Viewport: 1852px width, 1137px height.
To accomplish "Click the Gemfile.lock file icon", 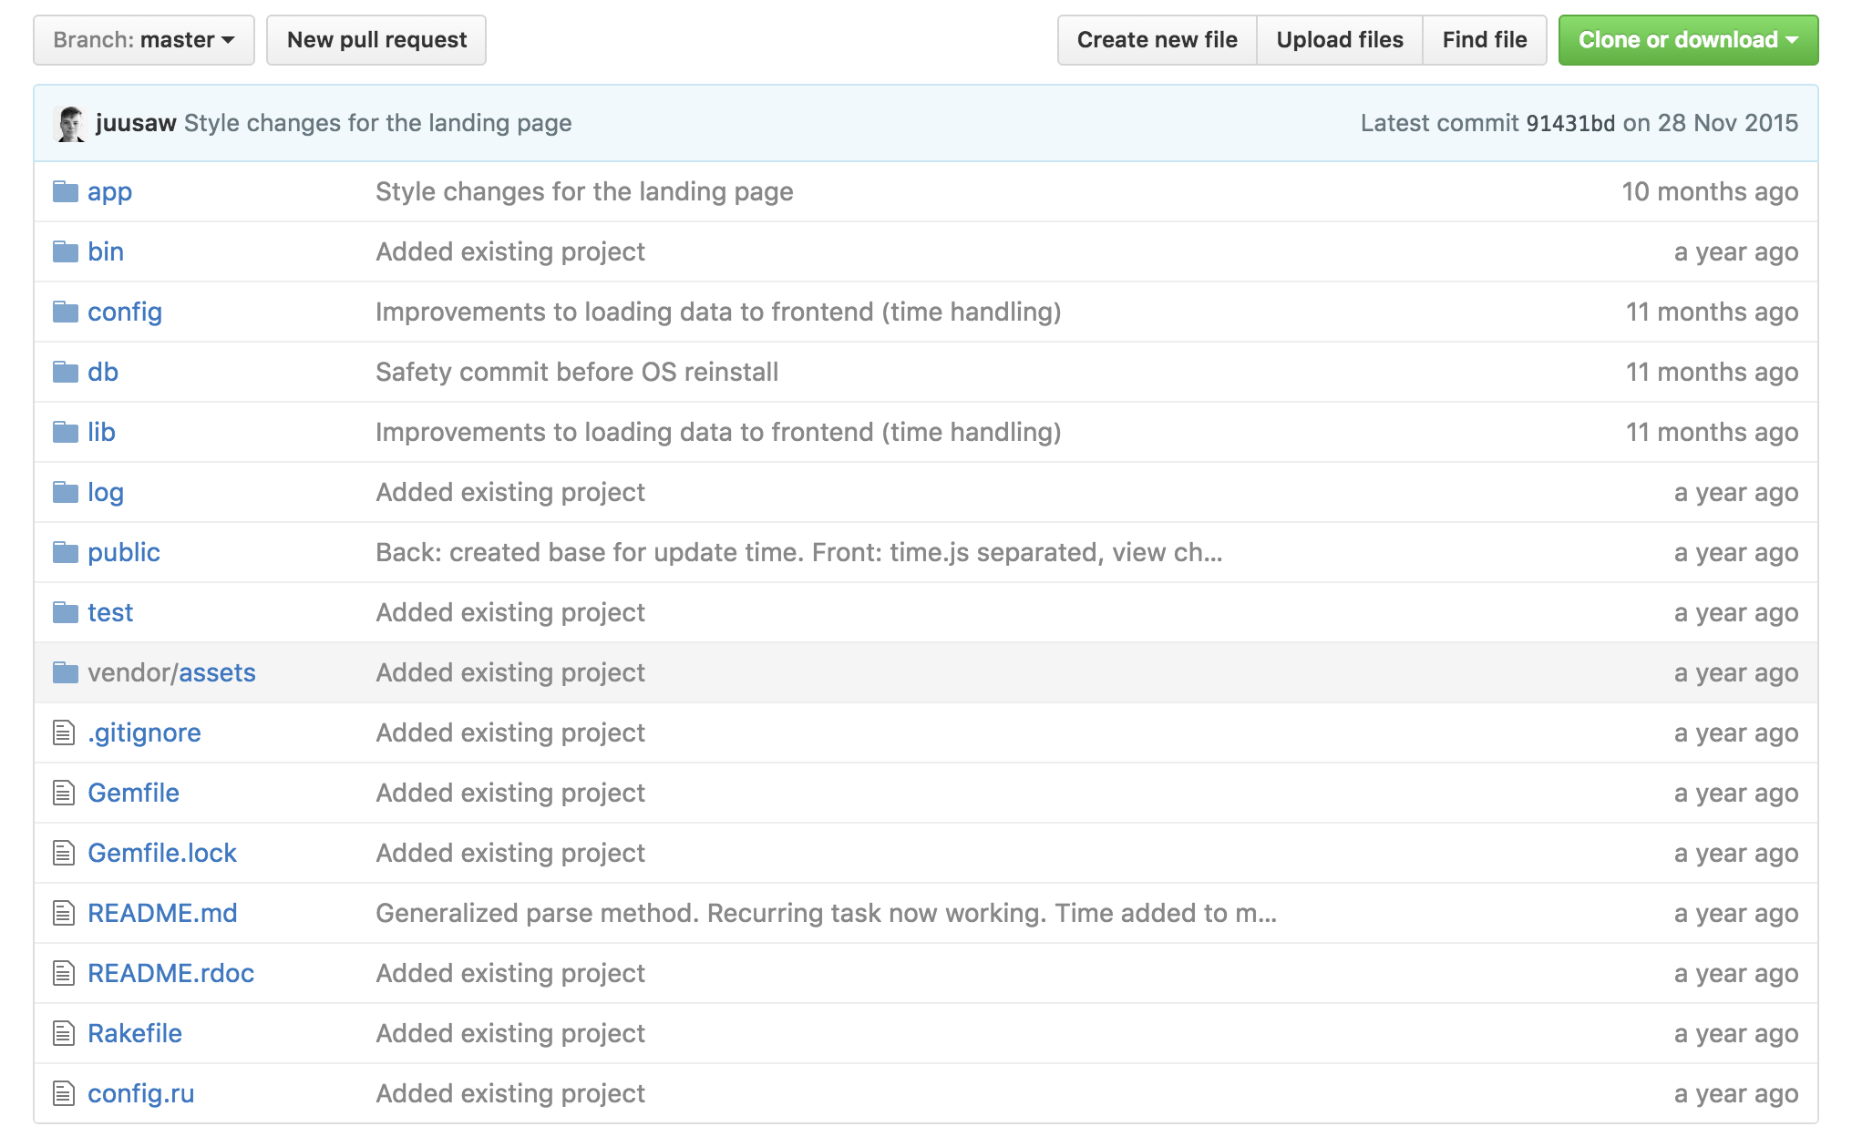I will (x=64, y=853).
